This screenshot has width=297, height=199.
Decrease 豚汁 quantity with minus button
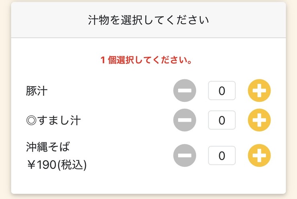(185, 91)
